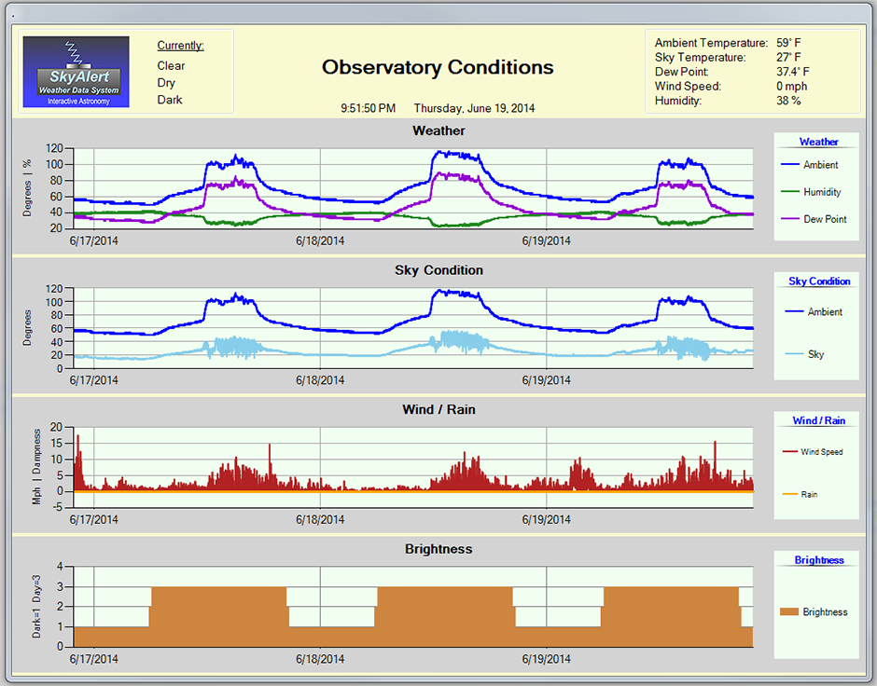Click the Observatory Conditions heading
877x686 pixels.
click(438, 68)
